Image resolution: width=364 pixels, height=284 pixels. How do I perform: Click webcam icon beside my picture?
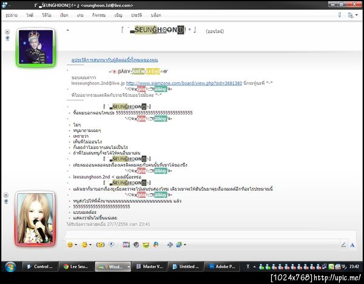tap(6, 201)
